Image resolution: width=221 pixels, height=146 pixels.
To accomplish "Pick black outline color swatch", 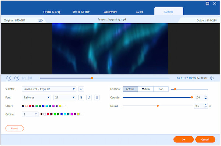I will 41,114.
